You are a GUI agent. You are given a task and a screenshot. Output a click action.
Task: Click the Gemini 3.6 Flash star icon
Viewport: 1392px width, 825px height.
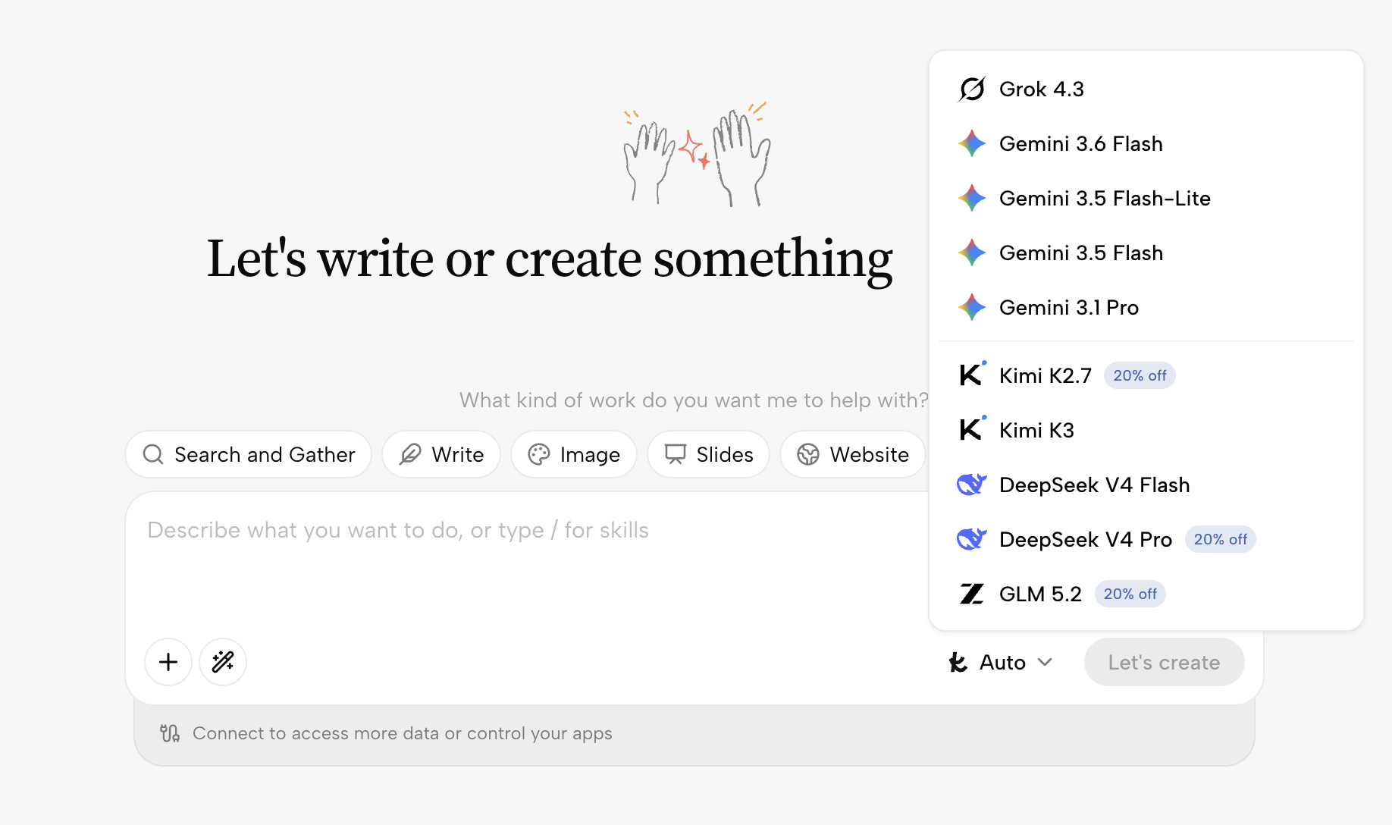[x=972, y=144]
